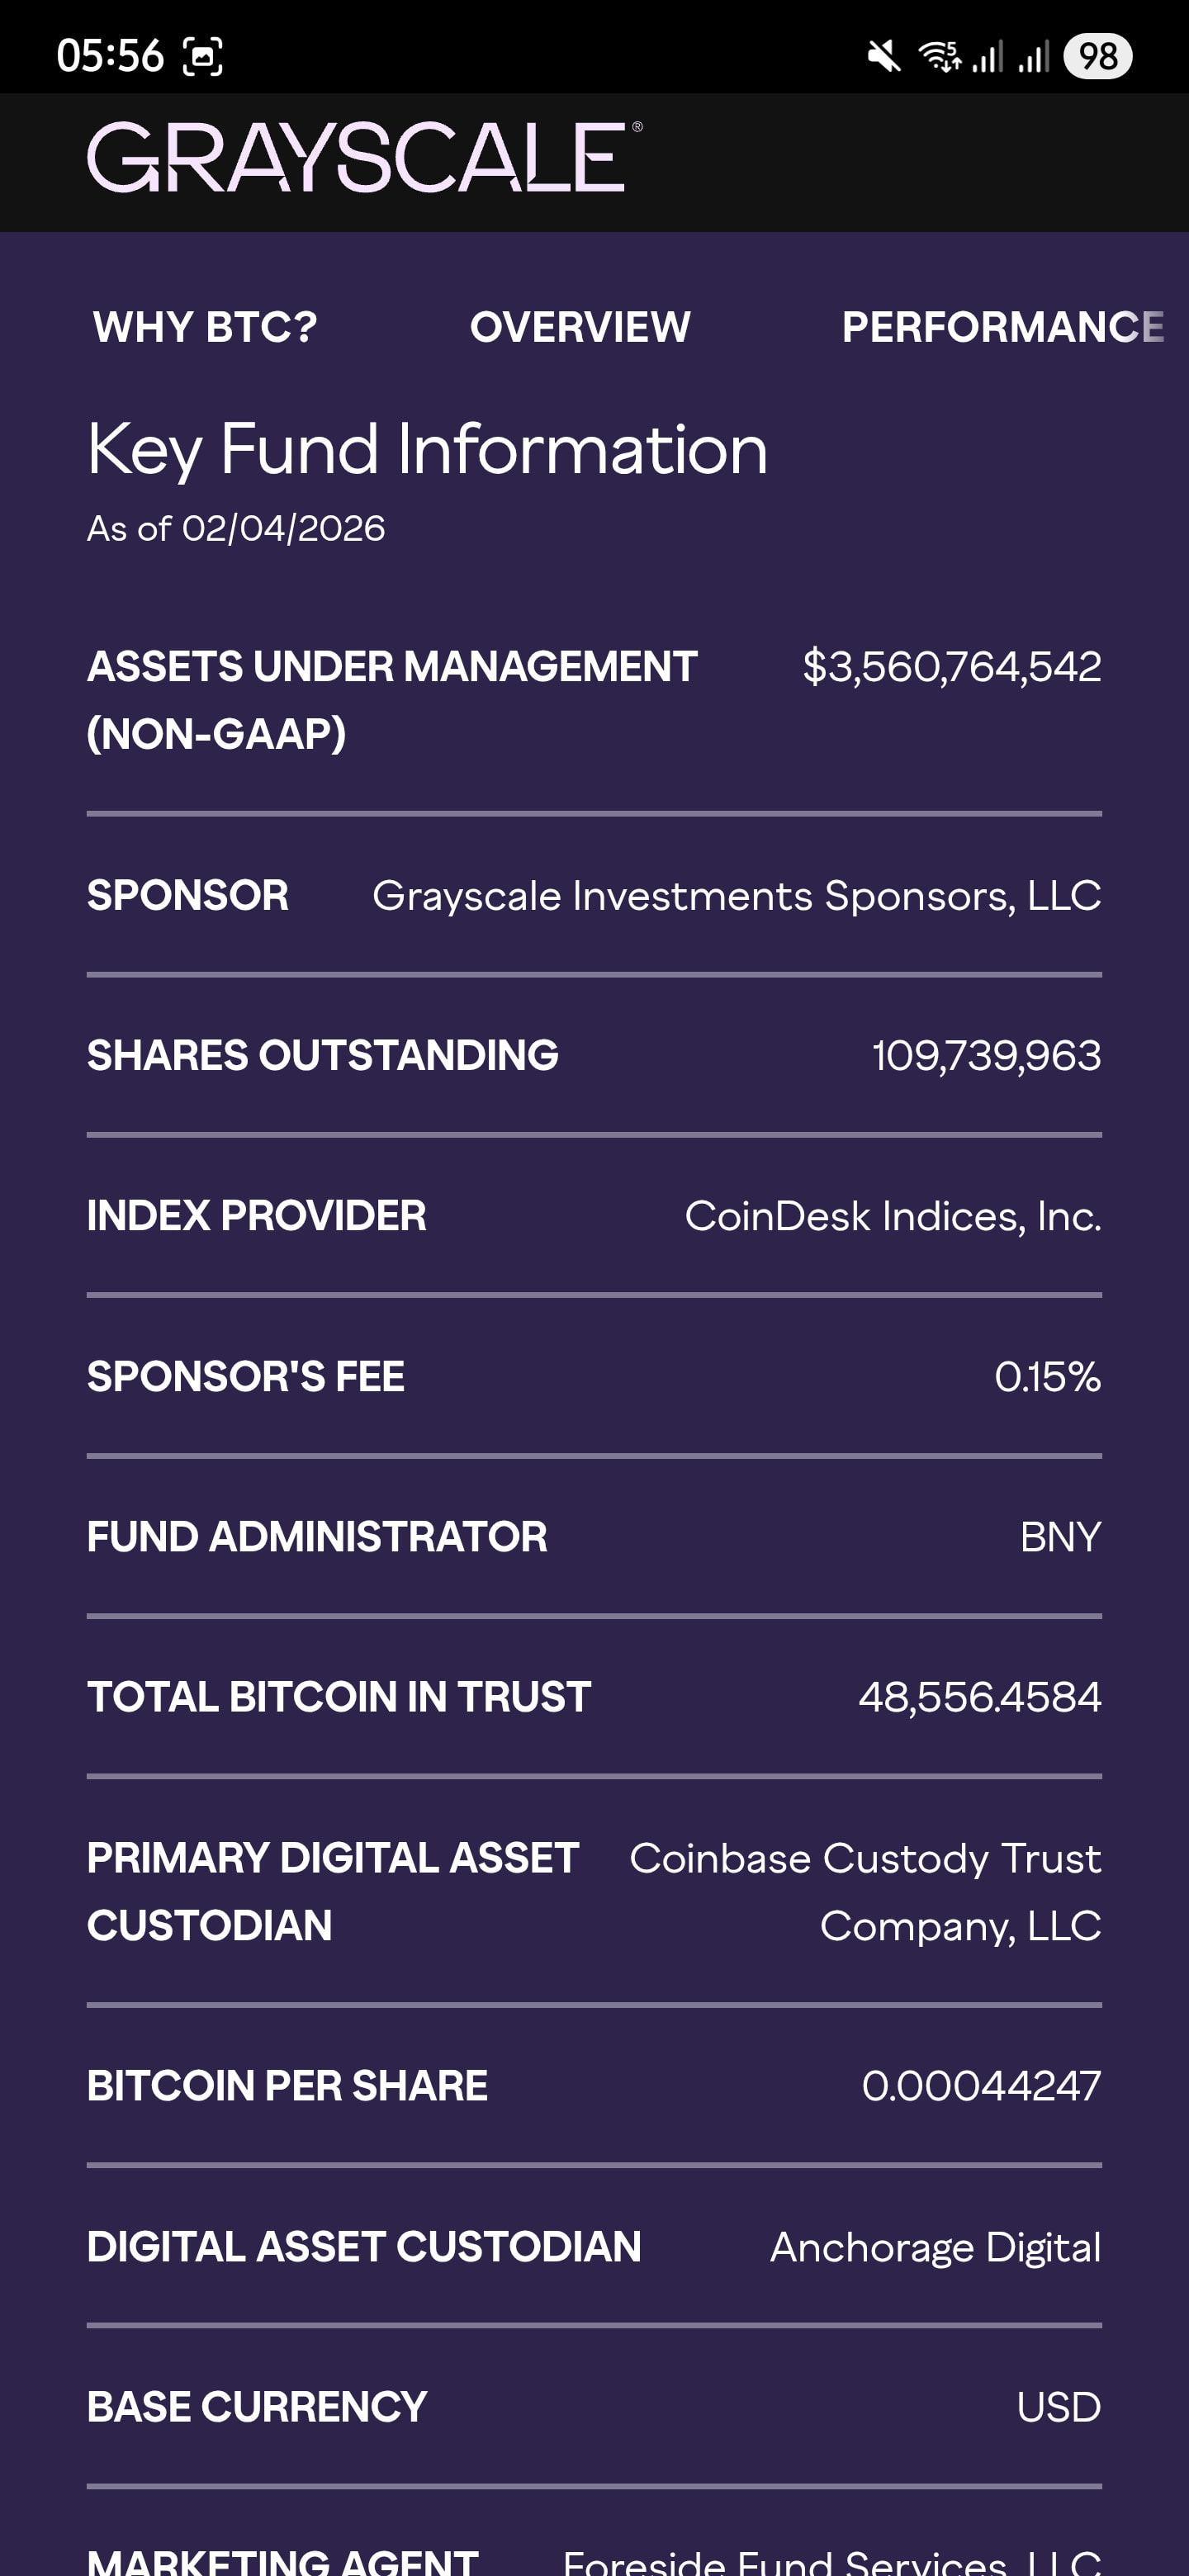Tap the battery level indicator showing 98
Image resolution: width=1189 pixels, height=2576 pixels.
tap(1097, 56)
